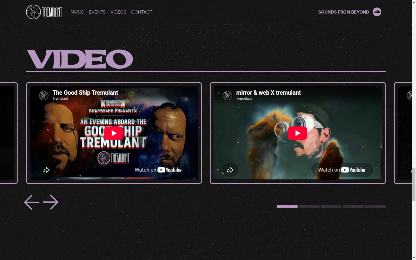Open the MUSIC nav link
Image resolution: width=416 pixels, height=260 pixels.
pyautogui.click(x=77, y=12)
